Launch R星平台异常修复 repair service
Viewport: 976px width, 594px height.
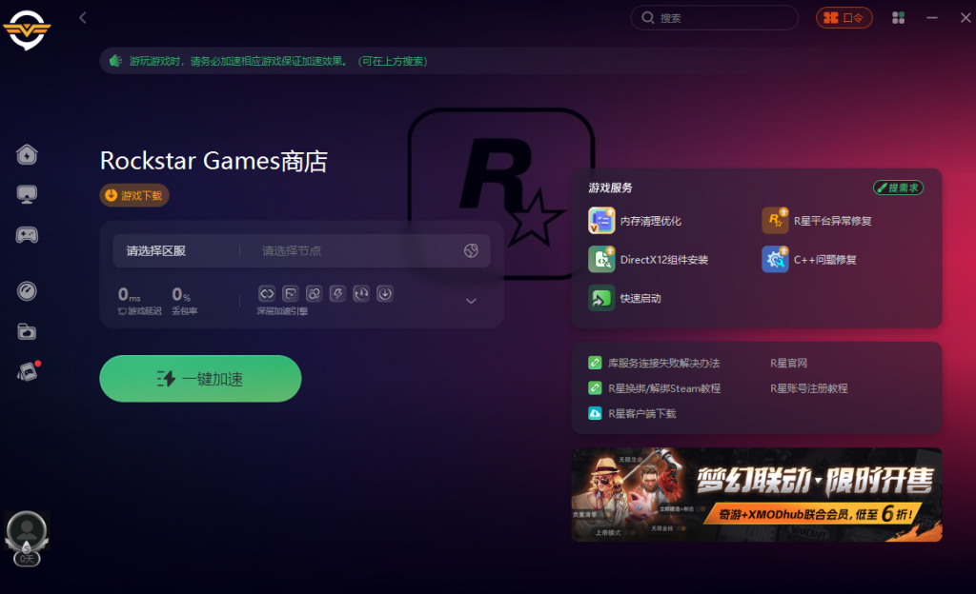(817, 221)
